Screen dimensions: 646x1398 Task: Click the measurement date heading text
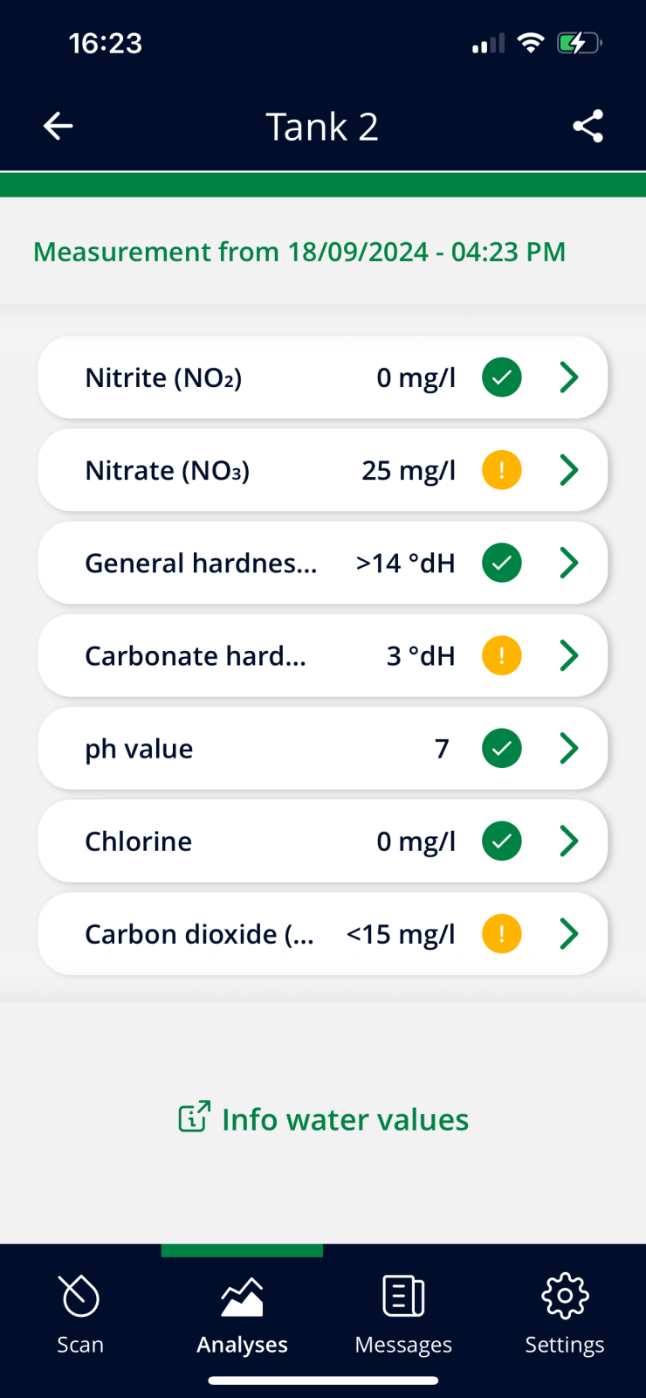click(299, 252)
